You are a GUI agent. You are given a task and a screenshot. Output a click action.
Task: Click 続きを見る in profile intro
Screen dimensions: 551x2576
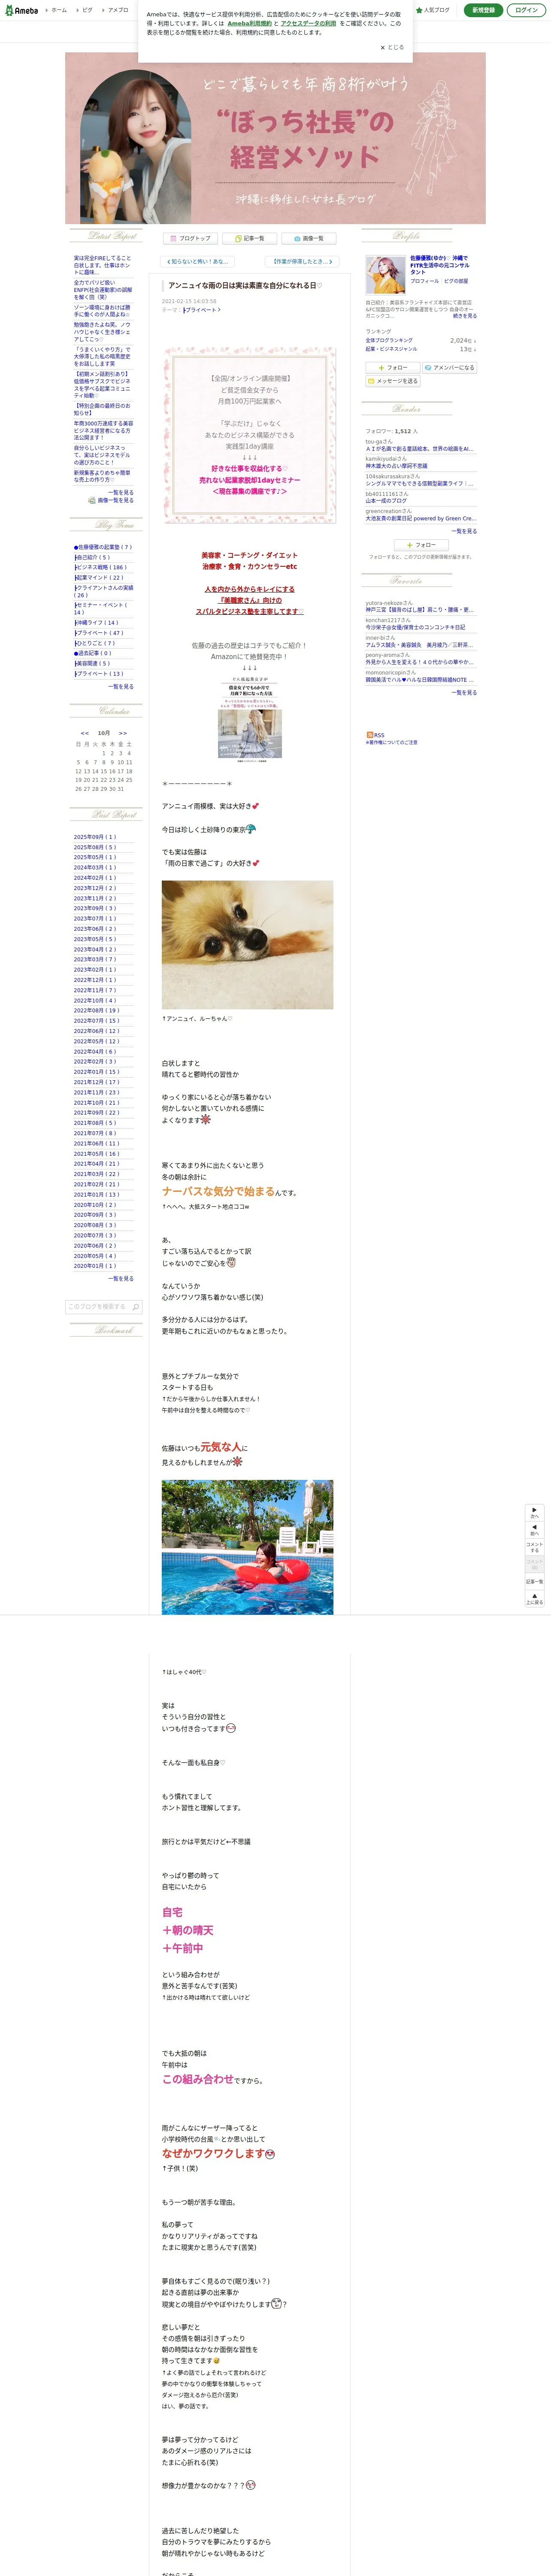click(465, 316)
